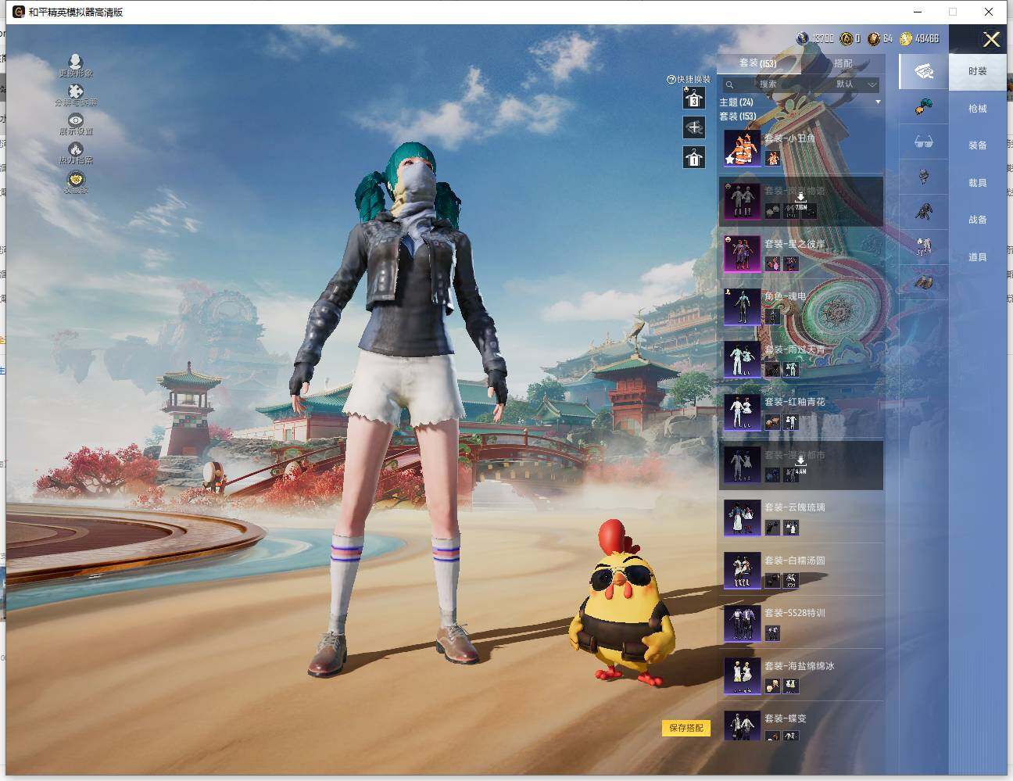This screenshot has width=1013, height=781.
Task: Select the 套装-白糯汤圆 outfit thumbnail
Action: [x=742, y=571]
